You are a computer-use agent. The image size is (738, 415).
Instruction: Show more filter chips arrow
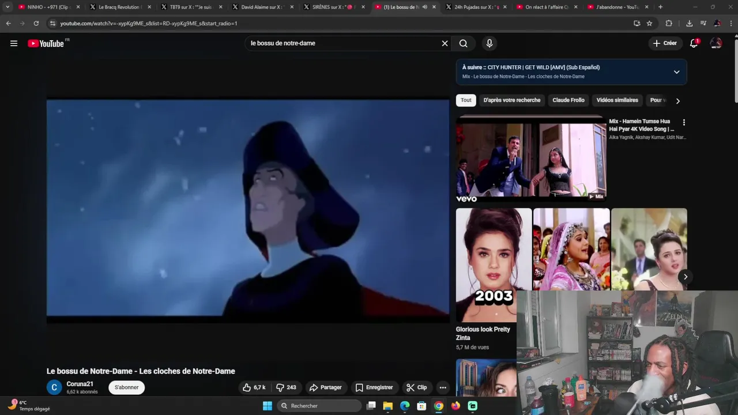click(x=677, y=101)
